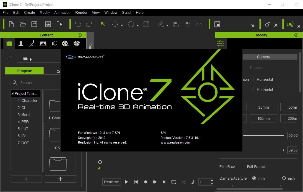Select the 105mm lens preset button
303x192 pixels.
coord(263,118)
